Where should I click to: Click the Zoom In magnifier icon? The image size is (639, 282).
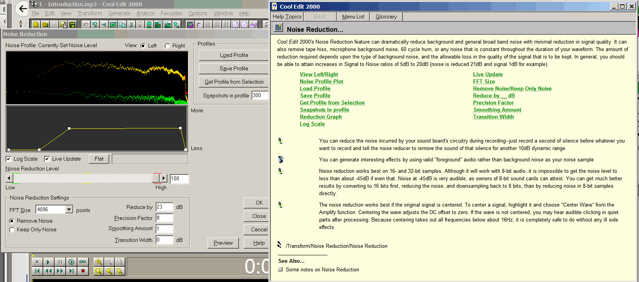click(x=99, y=262)
